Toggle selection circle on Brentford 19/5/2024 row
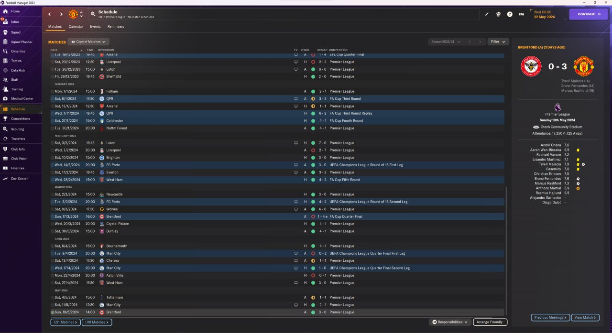The image size is (612, 333). point(53,312)
